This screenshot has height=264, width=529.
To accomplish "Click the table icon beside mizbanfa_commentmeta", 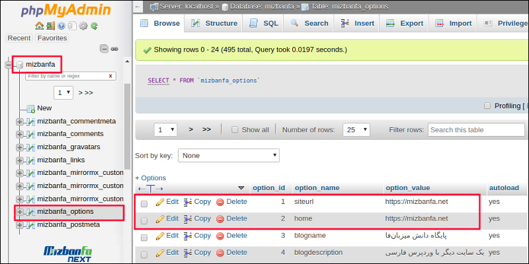I will 30,121.
